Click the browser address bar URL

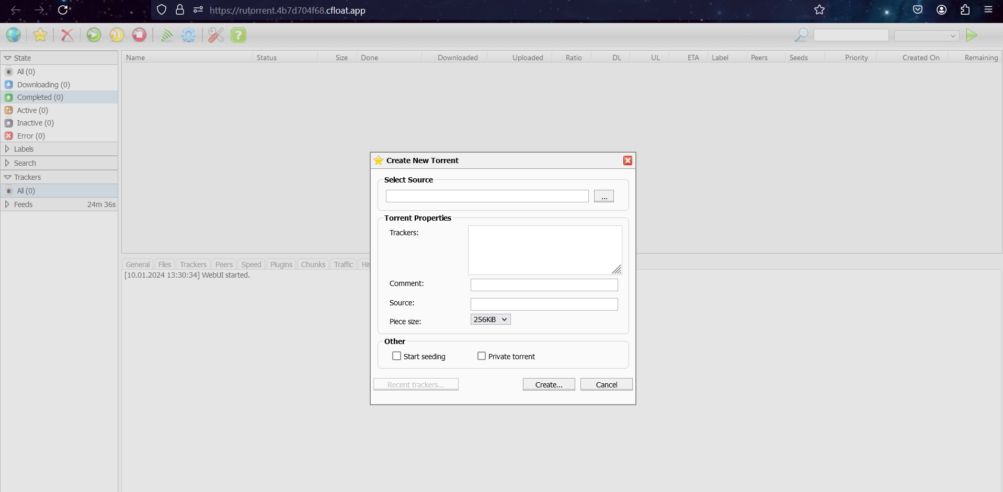(288, 10)
